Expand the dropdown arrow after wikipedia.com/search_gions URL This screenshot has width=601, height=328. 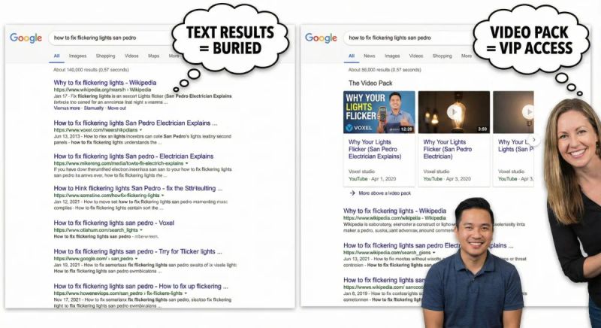coord(434,253)
